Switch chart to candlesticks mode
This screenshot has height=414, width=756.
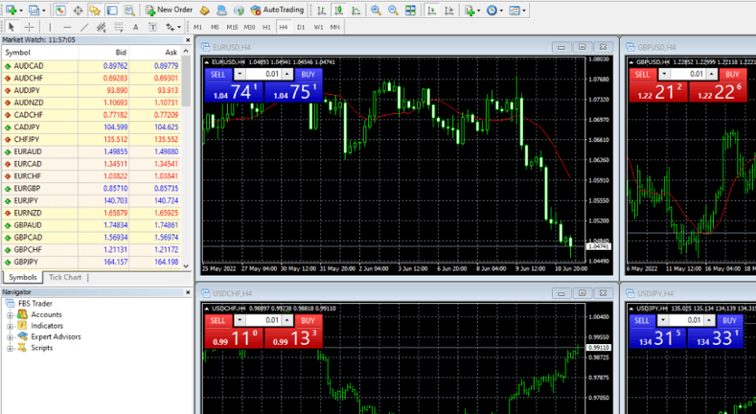[339, 10]
